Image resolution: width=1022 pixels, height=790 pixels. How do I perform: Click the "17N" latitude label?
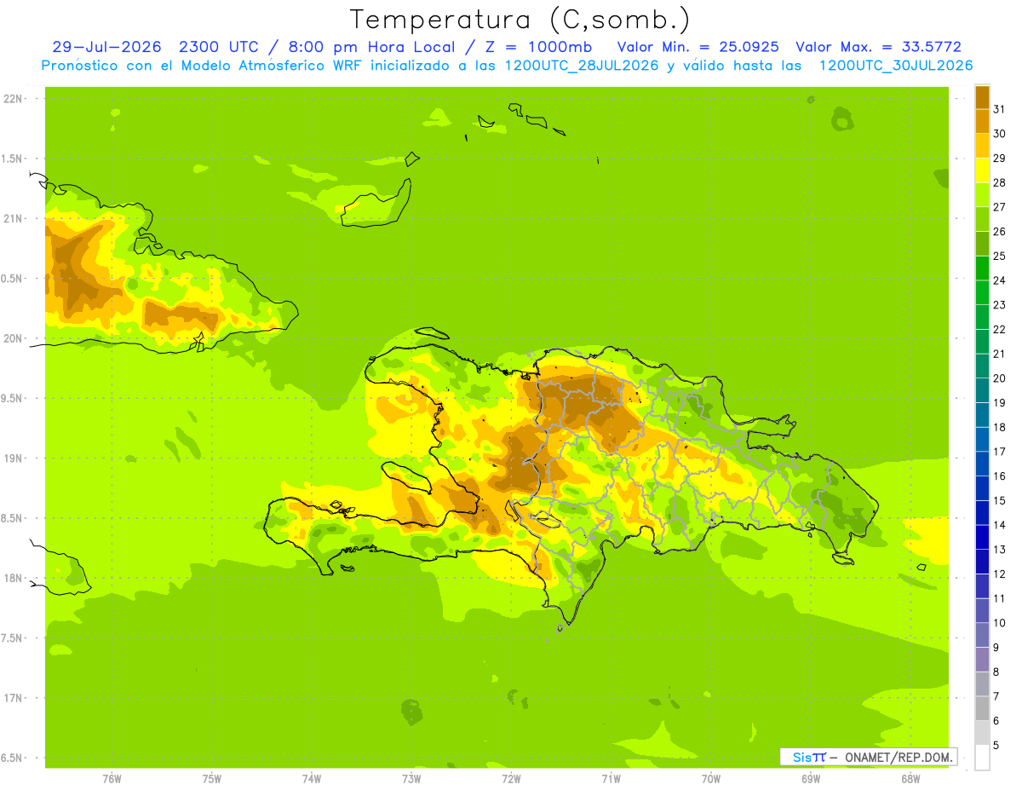[13, 698]
